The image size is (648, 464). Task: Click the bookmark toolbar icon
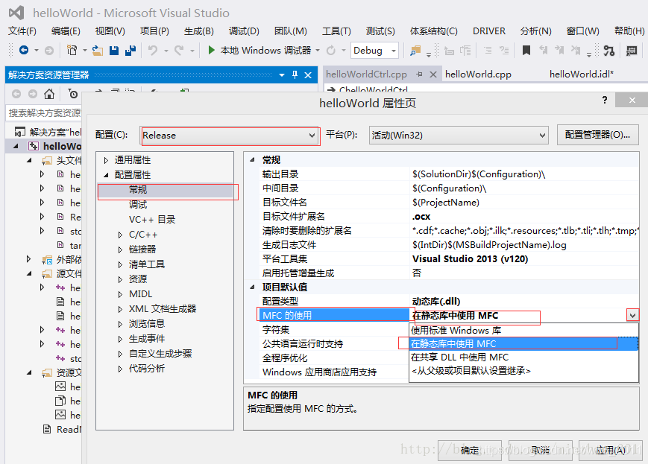coord(526,51)
